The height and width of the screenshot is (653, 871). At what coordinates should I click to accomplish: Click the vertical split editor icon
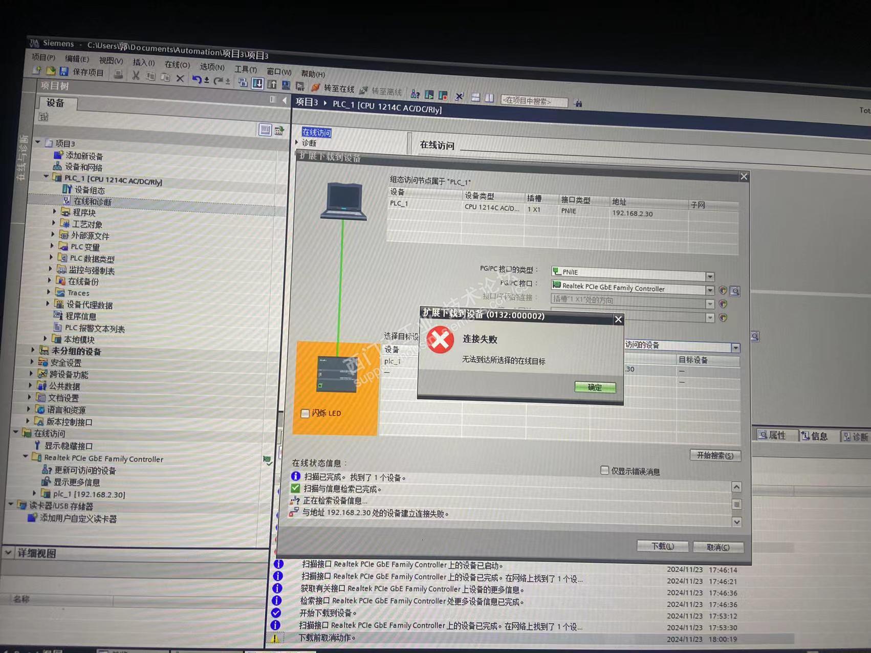pyautogui.click(x=489, y=98)
